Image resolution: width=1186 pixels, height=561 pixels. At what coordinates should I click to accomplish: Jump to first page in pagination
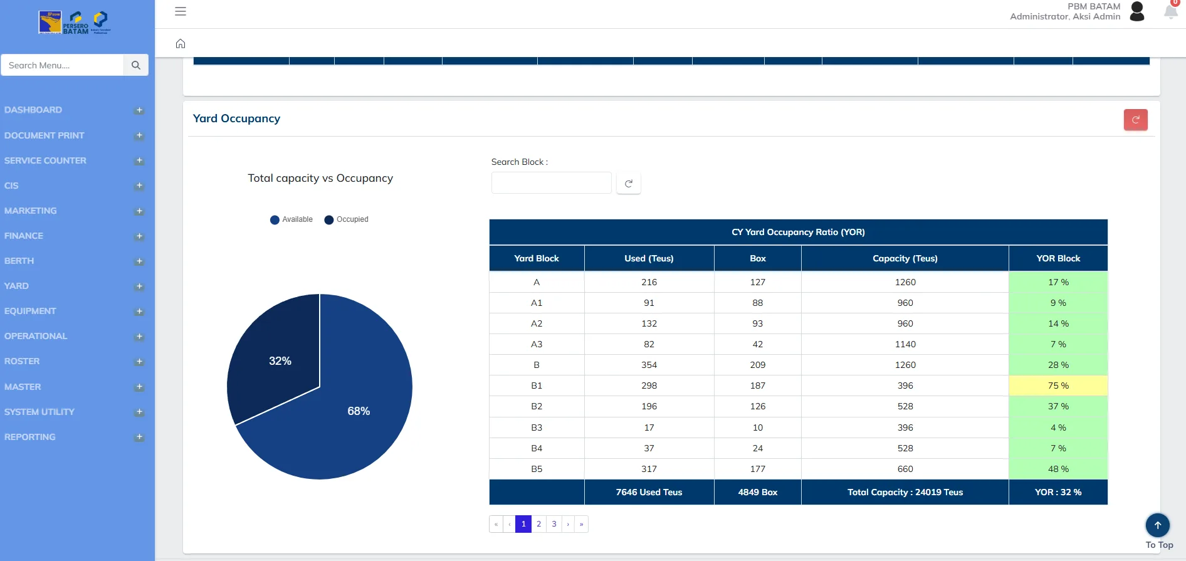[x=496, y=524]
